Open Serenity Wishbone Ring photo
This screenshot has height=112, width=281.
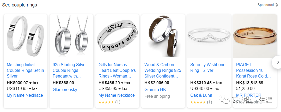pos(209,36)
